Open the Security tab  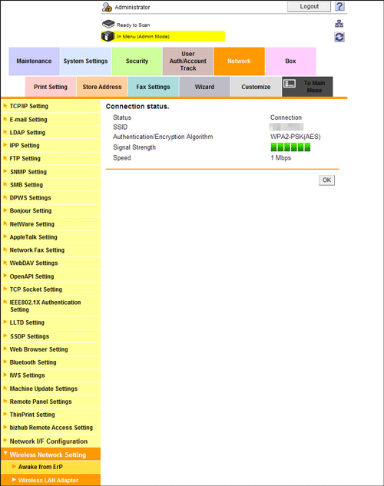coord(137,61)
